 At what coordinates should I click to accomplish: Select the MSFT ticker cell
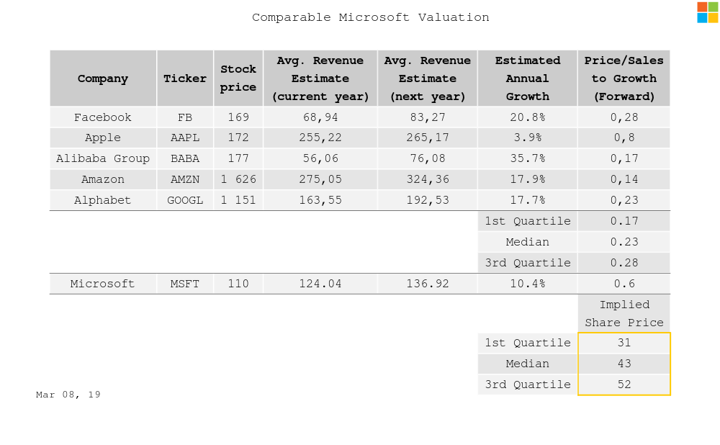click(x=185, y=284)
